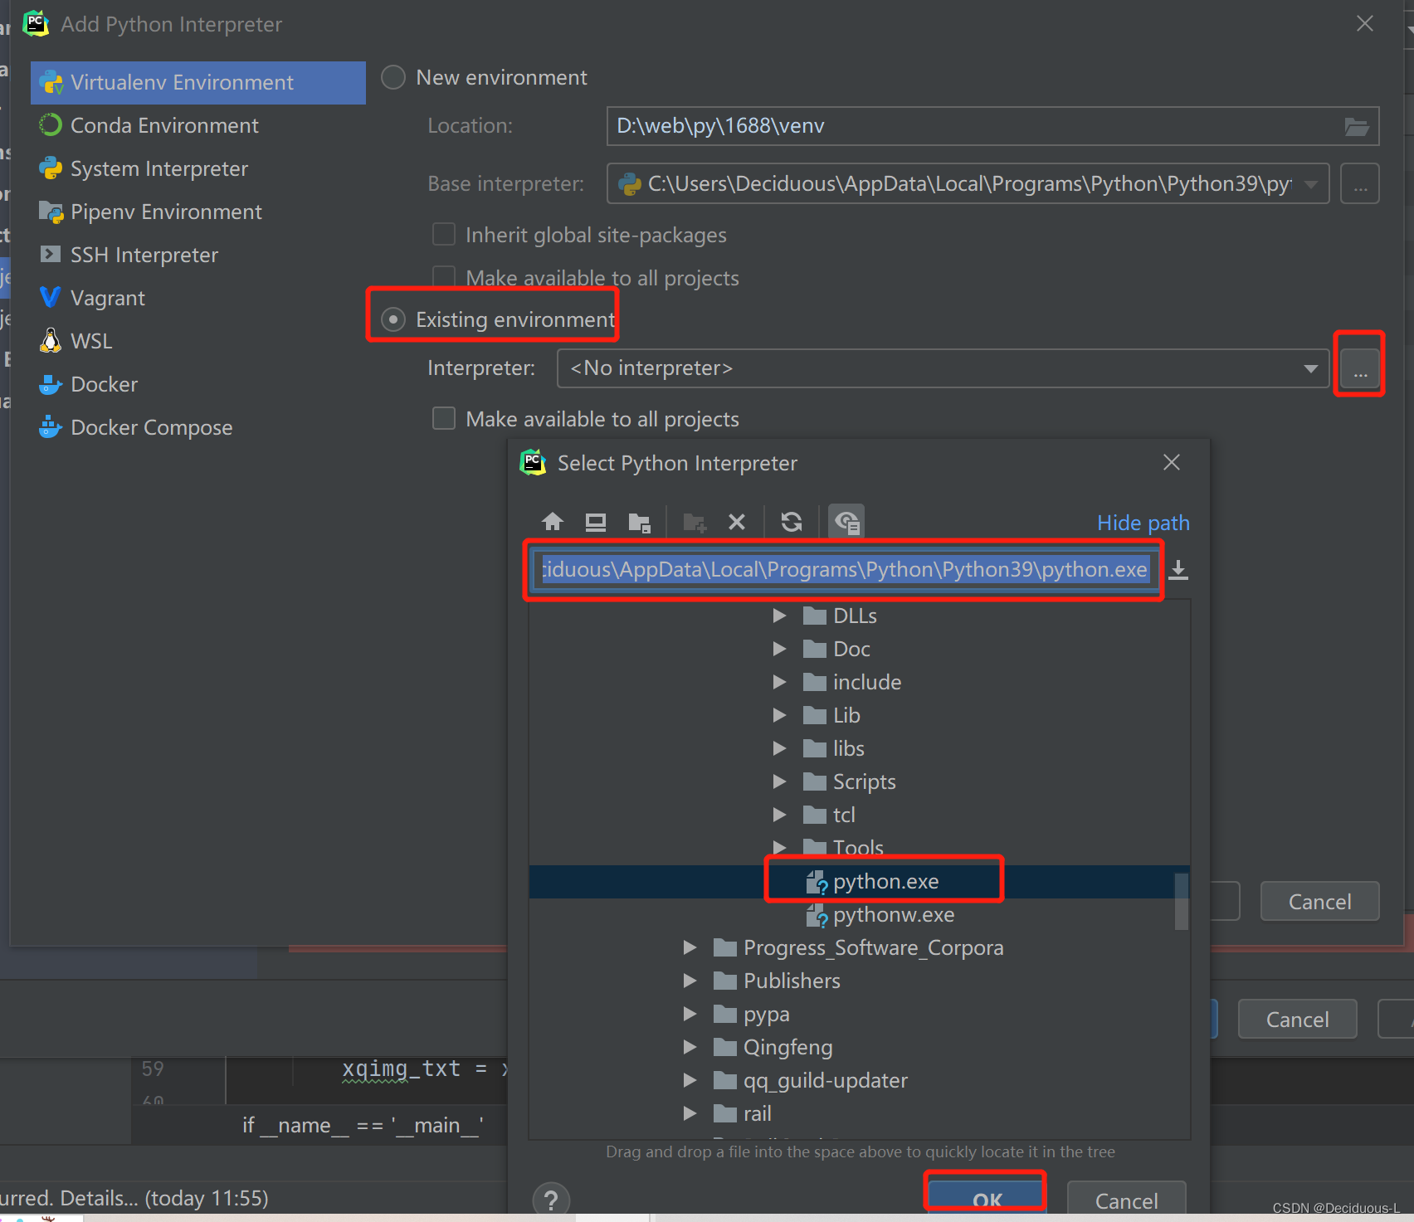Select New environment radio button

tap(393, 77)
